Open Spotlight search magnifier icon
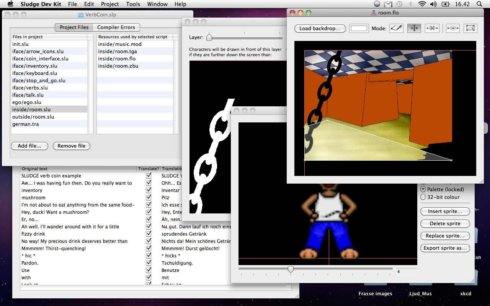Image resolution: width=490 pixels, height=306 pixels. click(479, 4)
